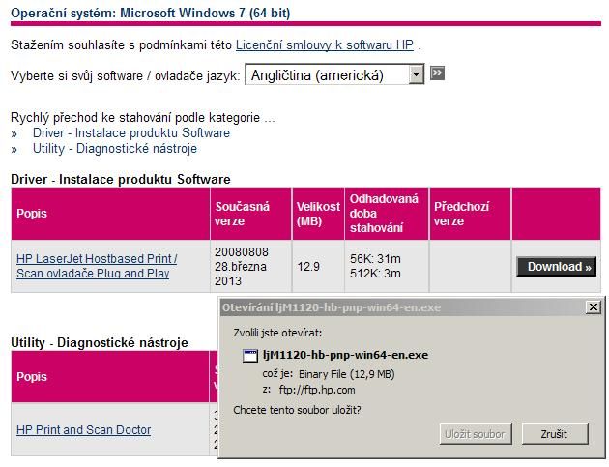Image resolution: width=609 pixels, height=467 pixels.
Task: Open HP Print and Scan Doctor link
Action: (x=83, y=429)
